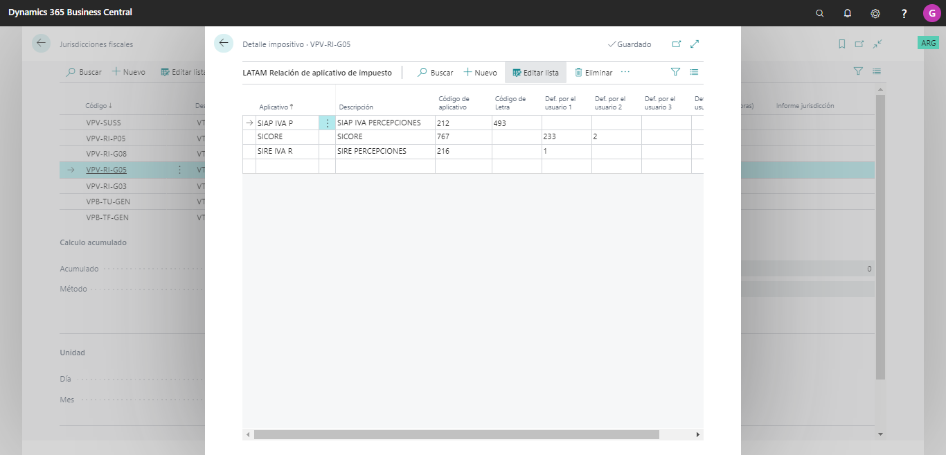Select VPV-RI-G08 row in background list

[x=106, y=154]
